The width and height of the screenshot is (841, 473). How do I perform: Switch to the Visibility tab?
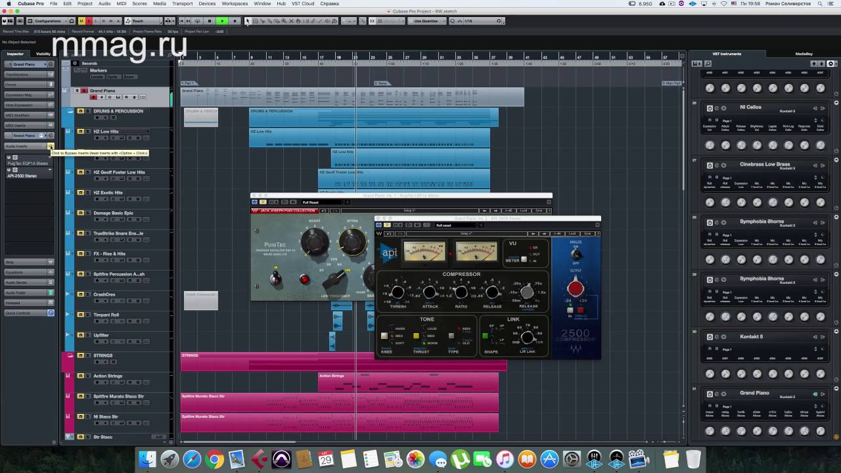coord(43,54)
